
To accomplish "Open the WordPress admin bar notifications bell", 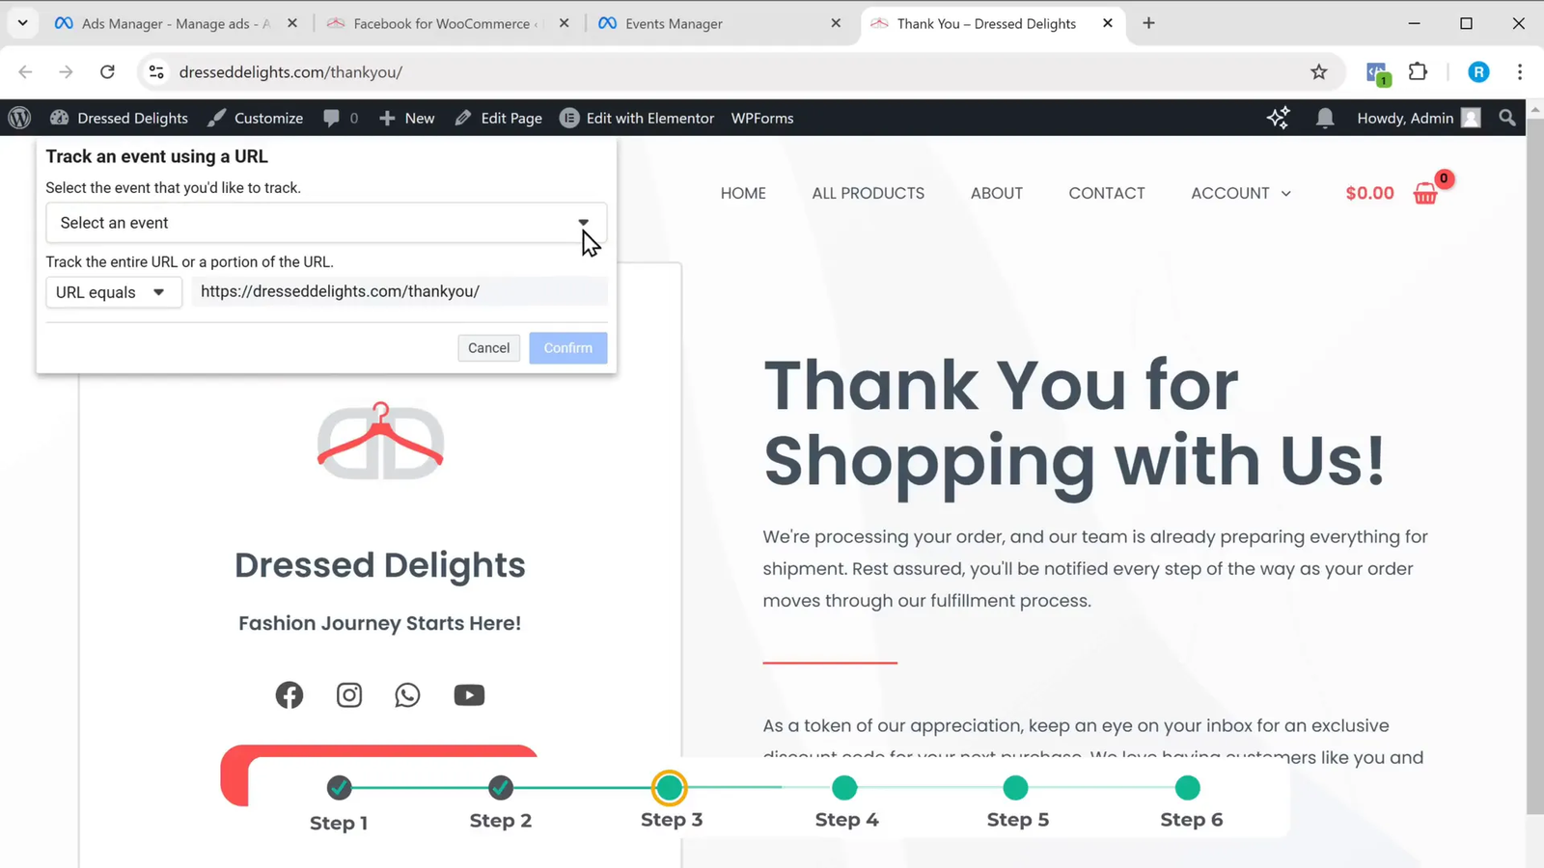I will click(x=1324, y=118).
